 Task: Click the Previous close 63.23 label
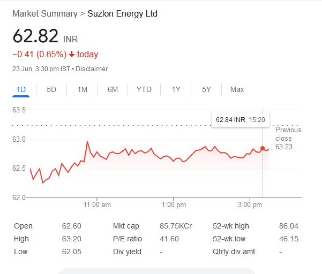pyautogui.click(x=288, y=138)
